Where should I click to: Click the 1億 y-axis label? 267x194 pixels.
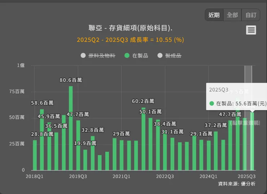point(21,65)
